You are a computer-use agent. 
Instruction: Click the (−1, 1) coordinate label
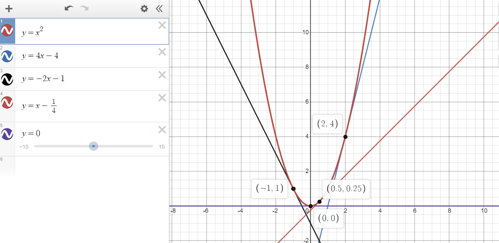[269, 188]
